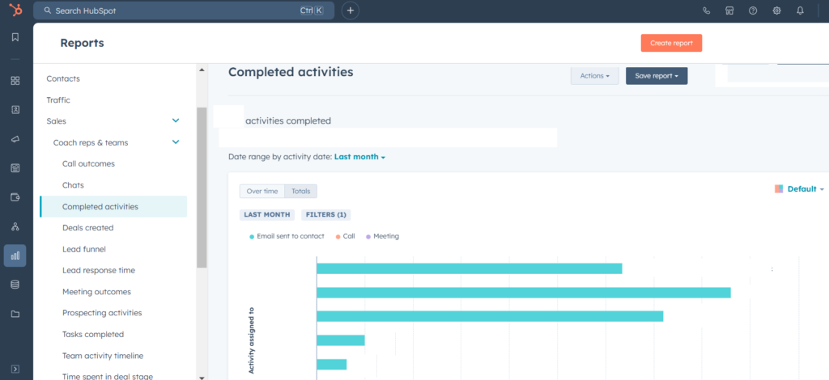Open the bookmarks icon in left rail
This screenshot has width=829, height=380.
click(15, 37)
